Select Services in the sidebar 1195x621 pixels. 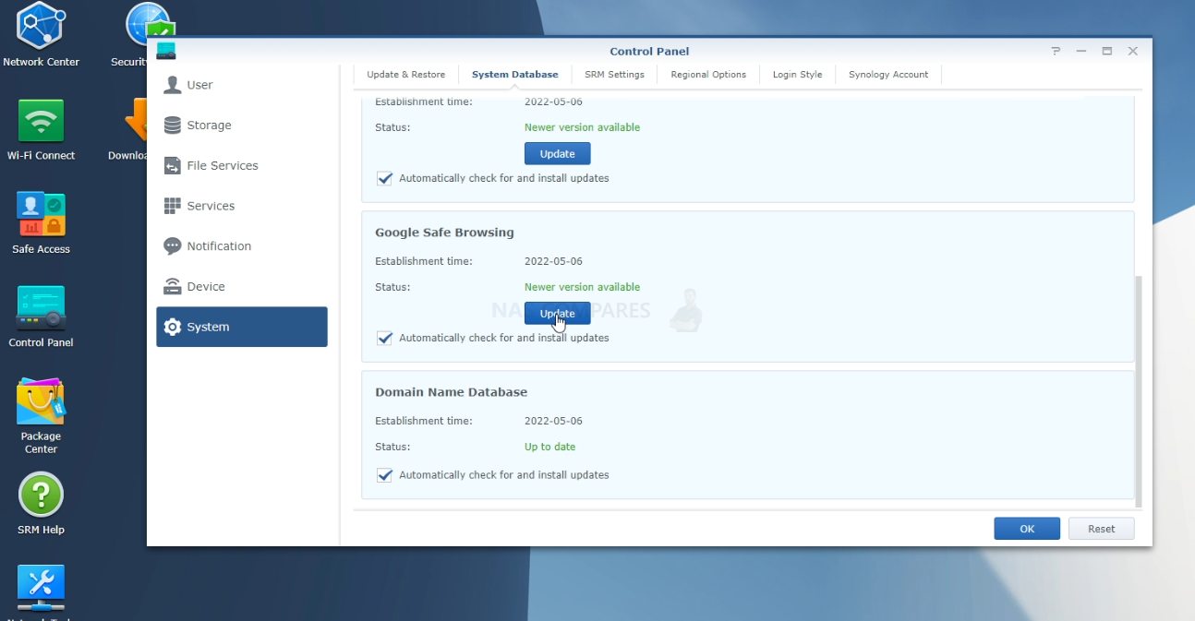242,206
